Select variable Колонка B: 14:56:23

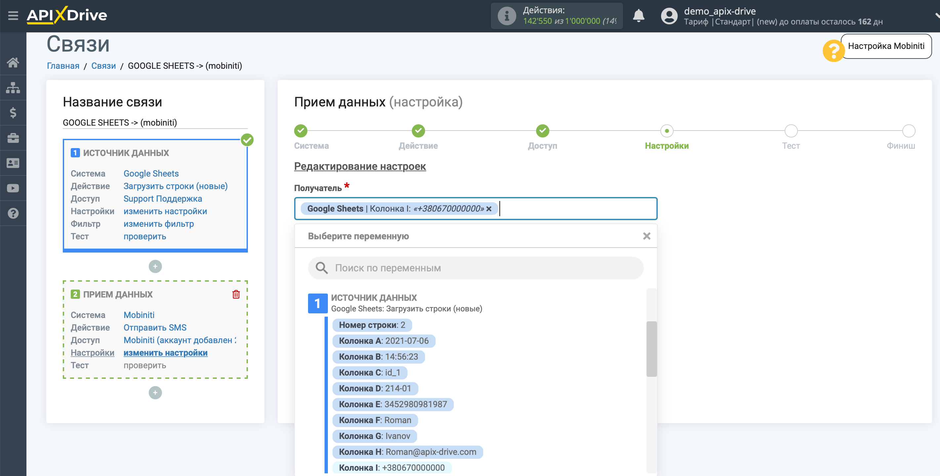378,357
